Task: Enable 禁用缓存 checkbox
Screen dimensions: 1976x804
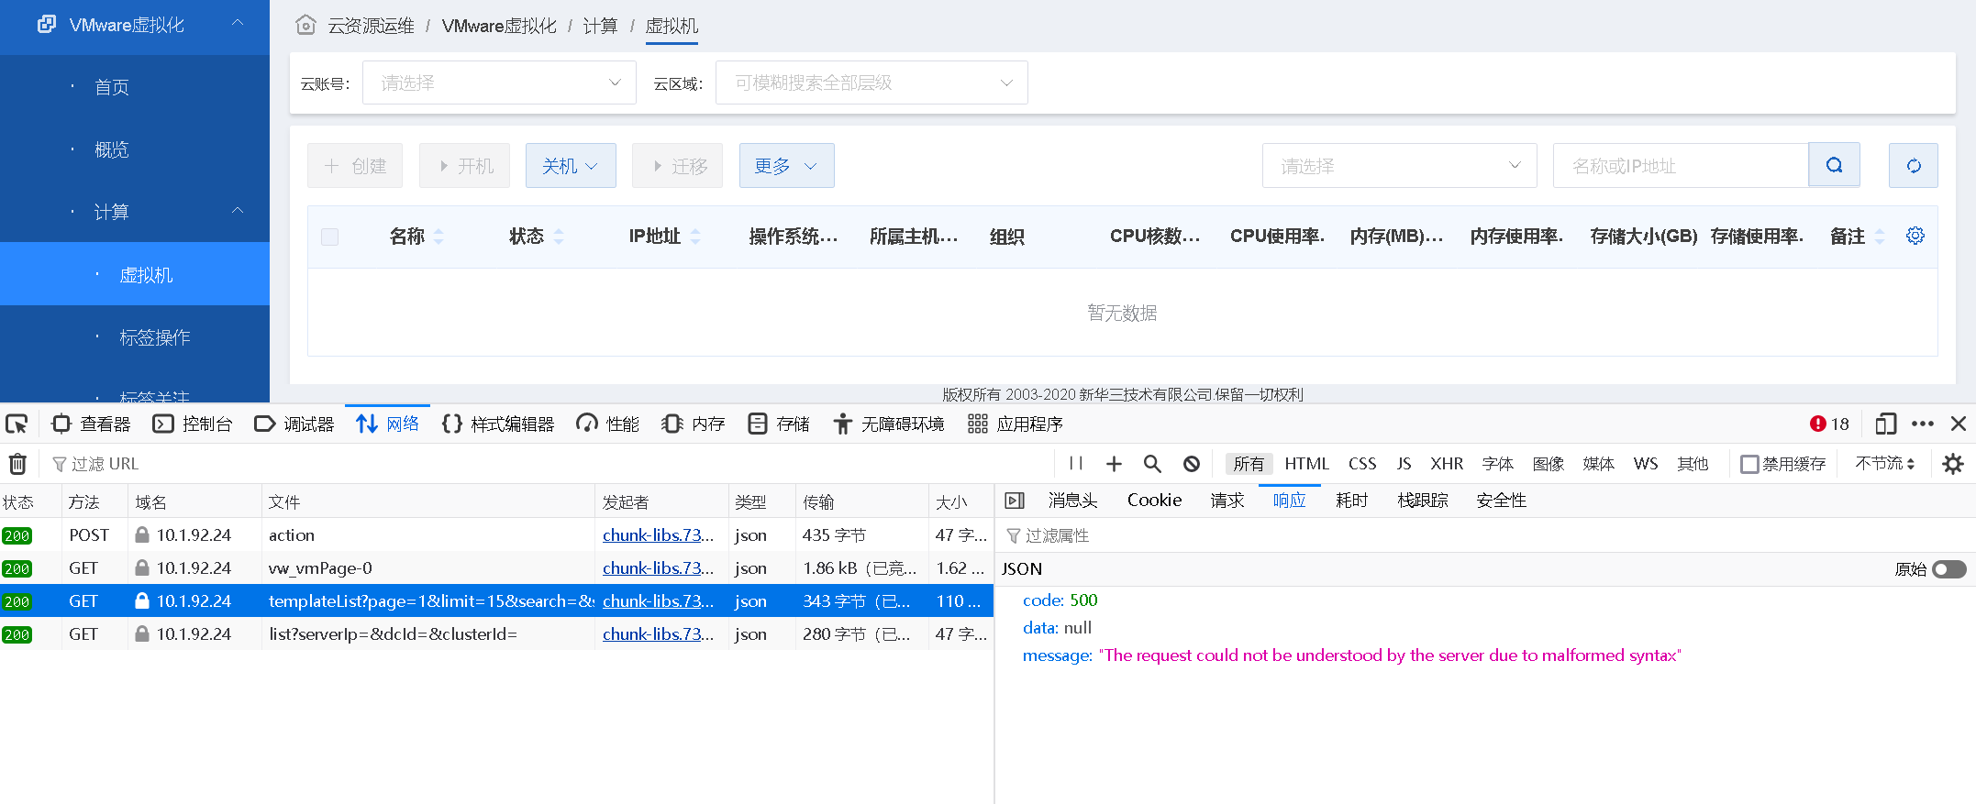Action: [1750, 464]
